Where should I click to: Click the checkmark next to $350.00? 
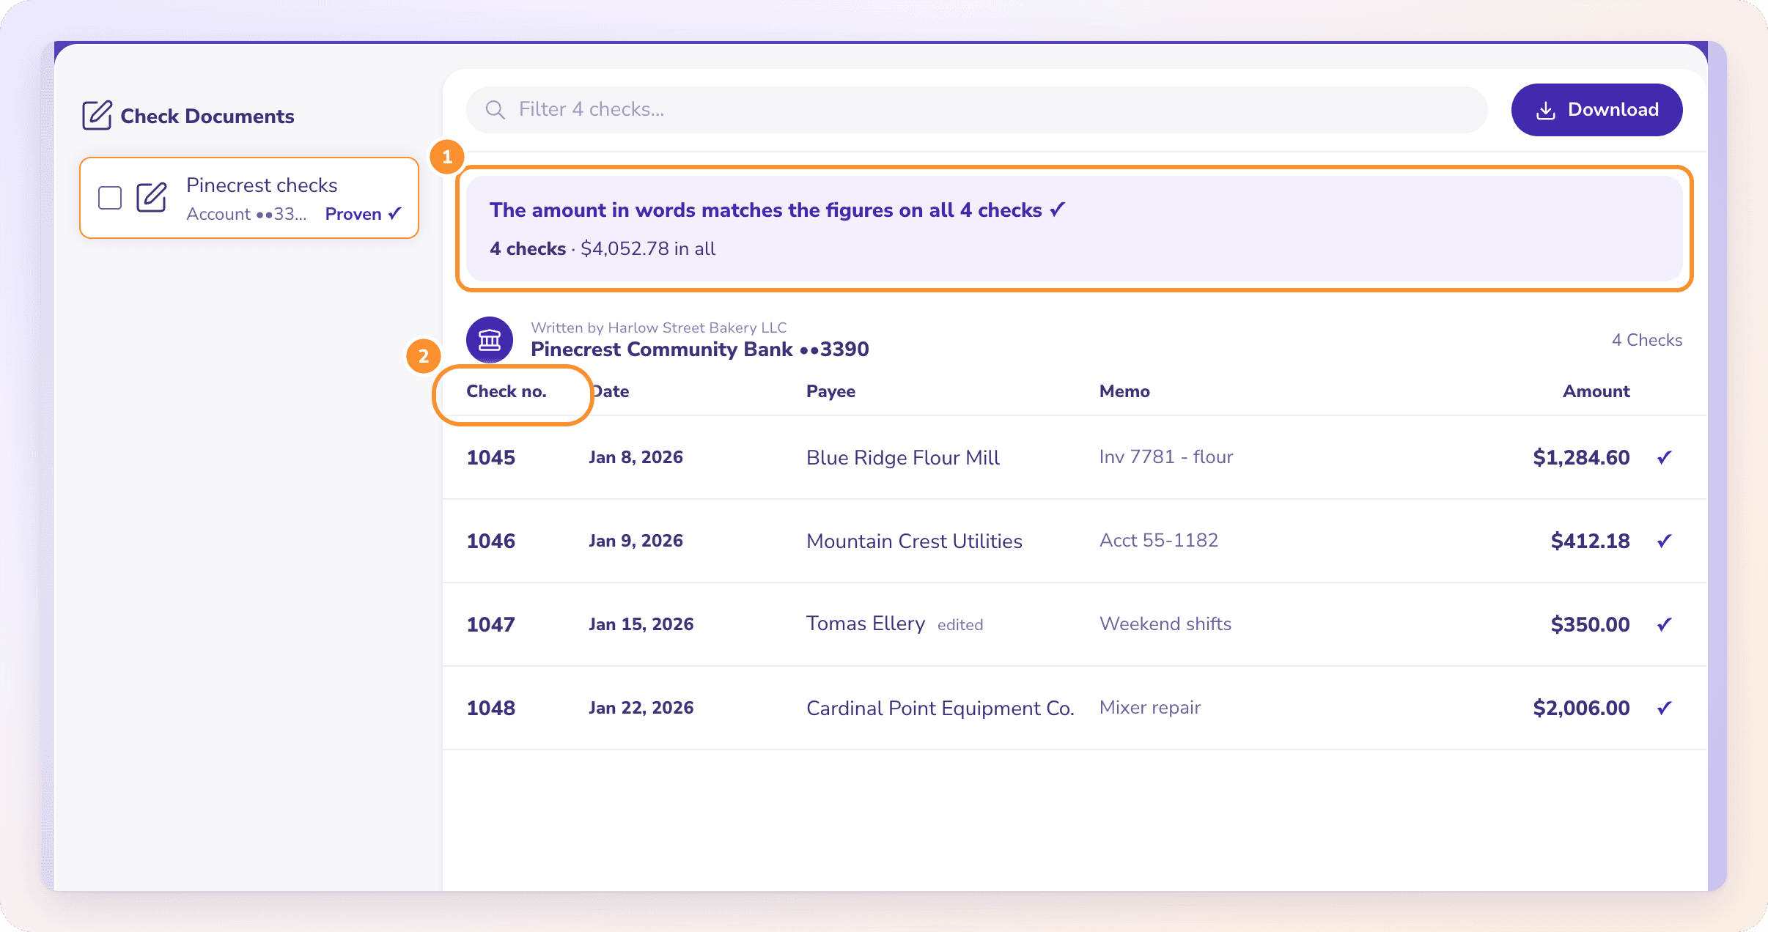pyautogui.click(x=1665, y=624)
